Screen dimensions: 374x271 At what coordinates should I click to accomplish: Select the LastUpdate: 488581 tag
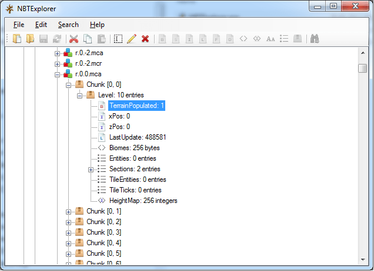(x=138, y=137)
